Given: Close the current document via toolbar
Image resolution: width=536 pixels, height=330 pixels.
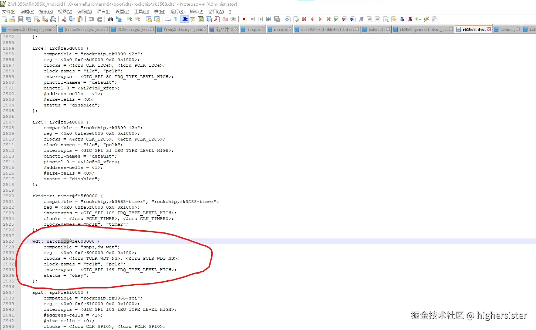Looking at the screenshot, I should pyautogui.click(x=37, y=19).
